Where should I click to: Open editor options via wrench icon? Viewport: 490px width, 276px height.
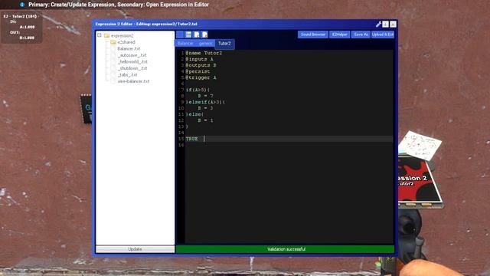pyautogui.click(x=378, y=24)
